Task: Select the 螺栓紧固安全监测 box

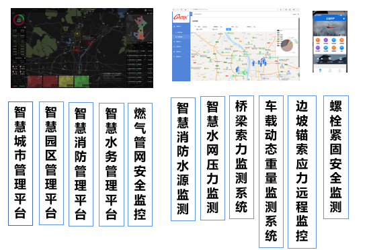Action: 336,157
